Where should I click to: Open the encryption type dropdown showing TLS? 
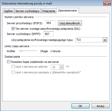[x=92, y=40]
